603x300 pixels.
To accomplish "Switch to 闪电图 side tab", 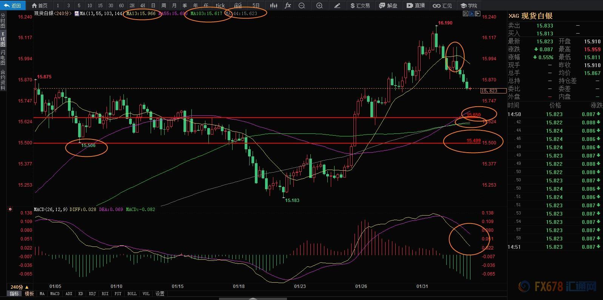I will point(3,57).
